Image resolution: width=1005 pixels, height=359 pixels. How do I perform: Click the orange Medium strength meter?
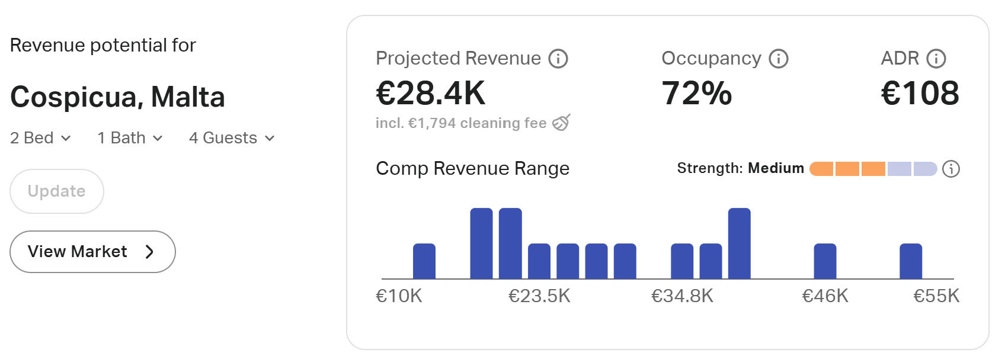tap(873, 169)
